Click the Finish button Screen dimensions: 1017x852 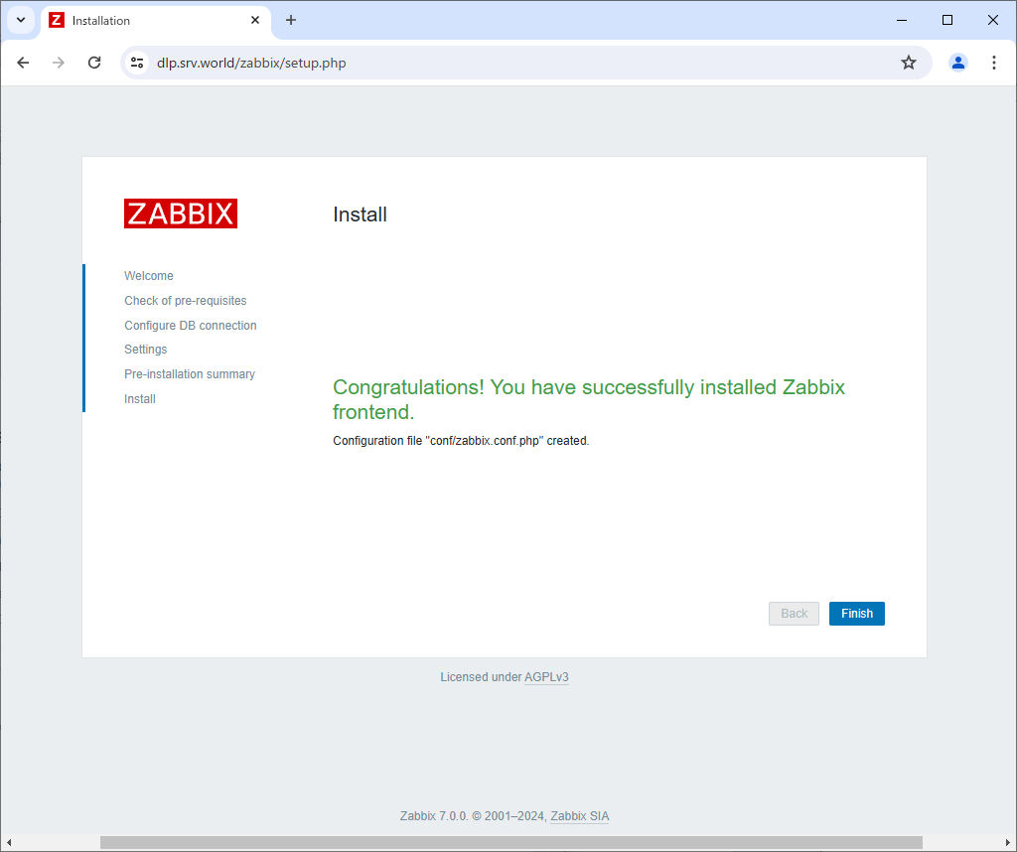pos(857,614)
